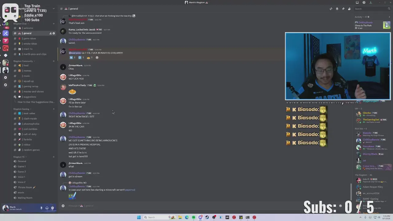This screenshot has width=393, height=221.
Task: Open Threads icon in channel header
Action: coord(331,9)
